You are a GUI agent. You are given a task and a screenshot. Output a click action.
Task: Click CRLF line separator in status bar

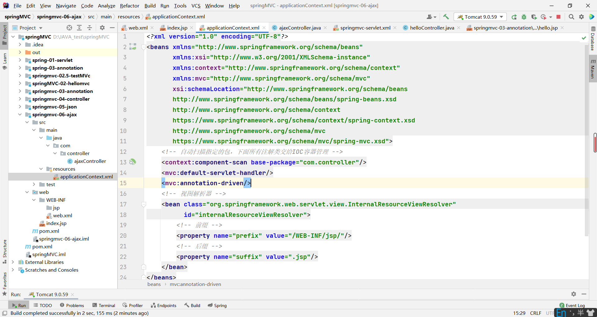536,313
